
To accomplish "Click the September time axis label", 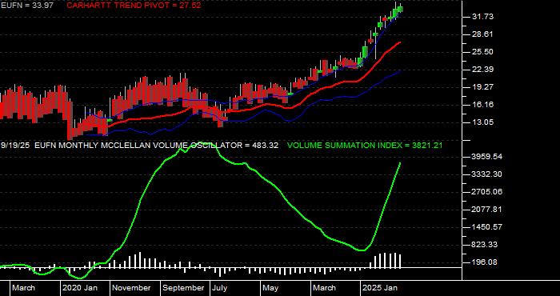I will pos(183,288).
